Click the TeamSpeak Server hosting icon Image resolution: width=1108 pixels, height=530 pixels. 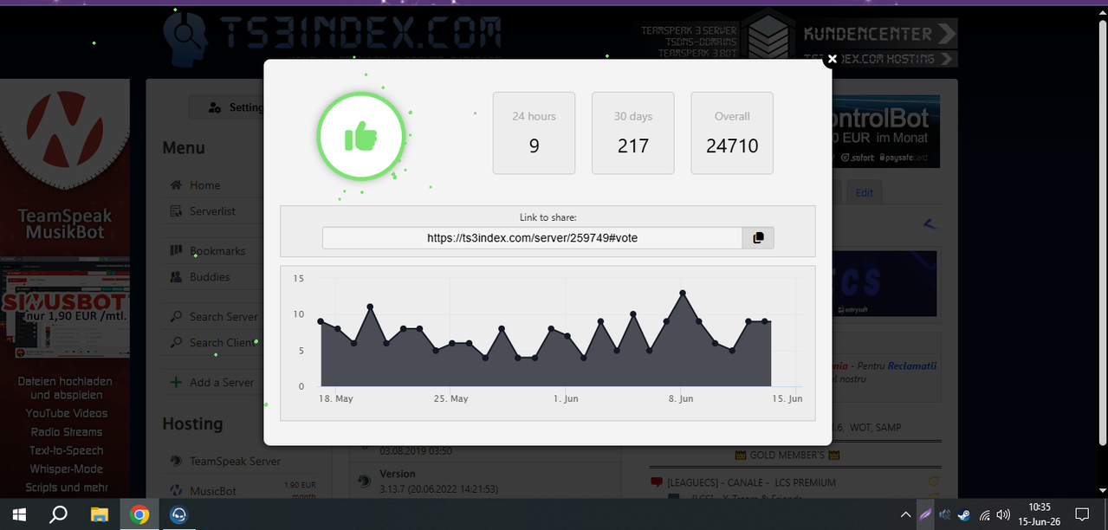[x=176, y=462]
